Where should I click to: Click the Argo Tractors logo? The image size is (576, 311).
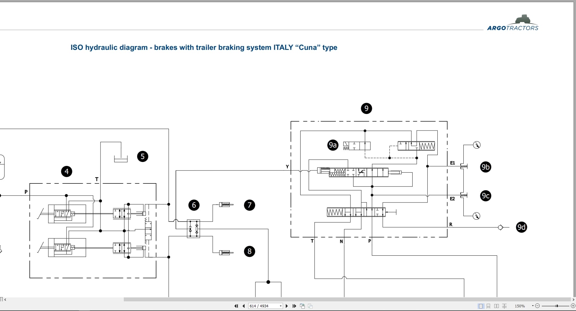(x=513, y=23)
